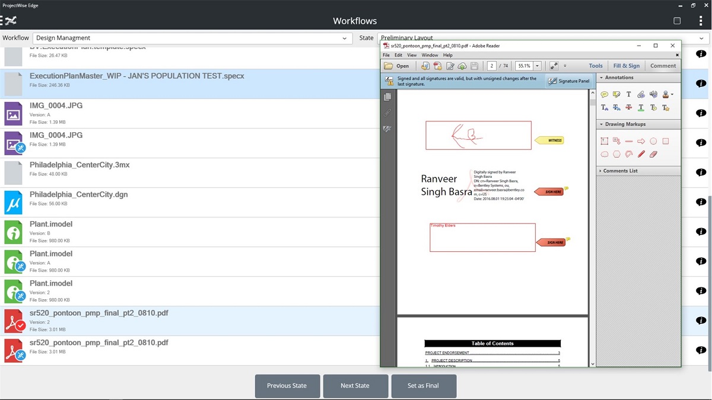
Task: Select the Pencil drawing markup tool
Action: pos(641,154)
